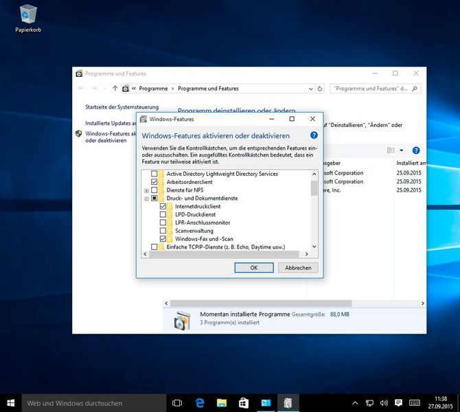
Task: Open the network tray icon
Action: click(369, 403)
